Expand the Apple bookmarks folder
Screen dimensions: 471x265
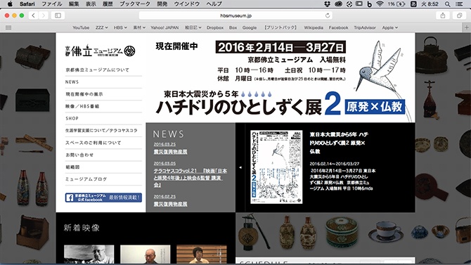[390, 27]
